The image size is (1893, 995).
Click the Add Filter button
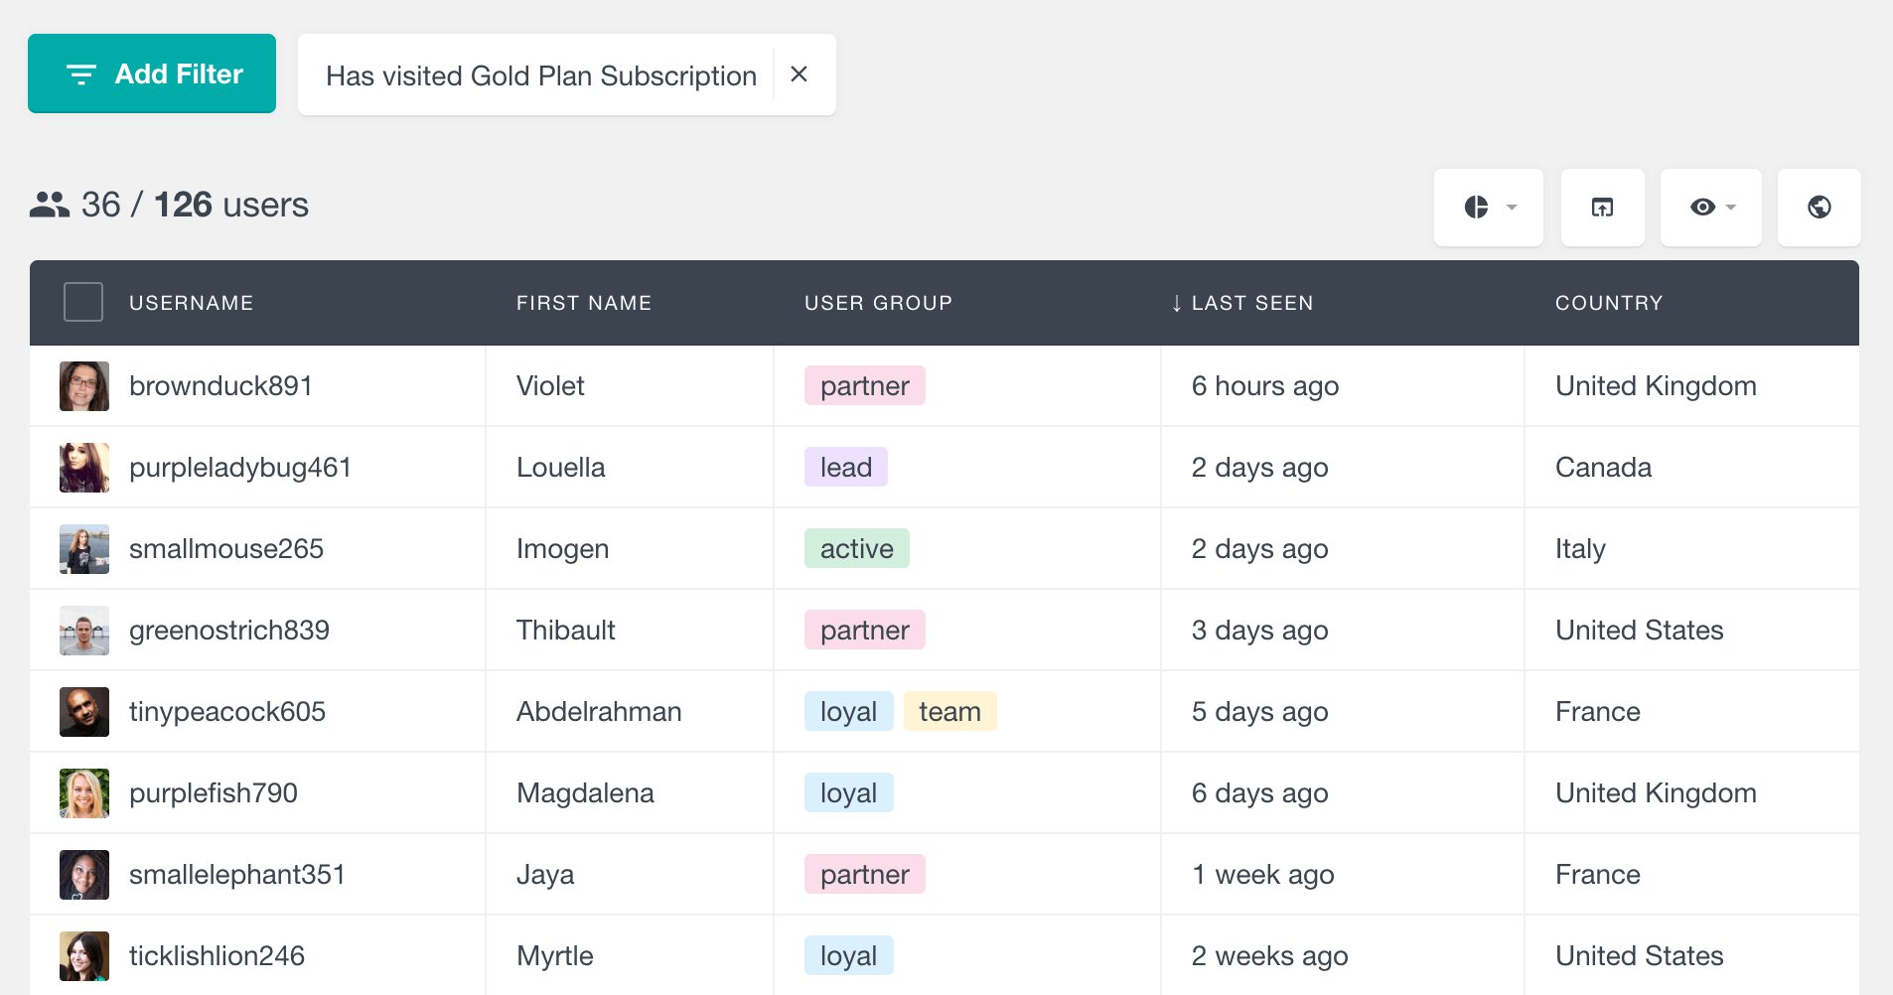[152, 73]
